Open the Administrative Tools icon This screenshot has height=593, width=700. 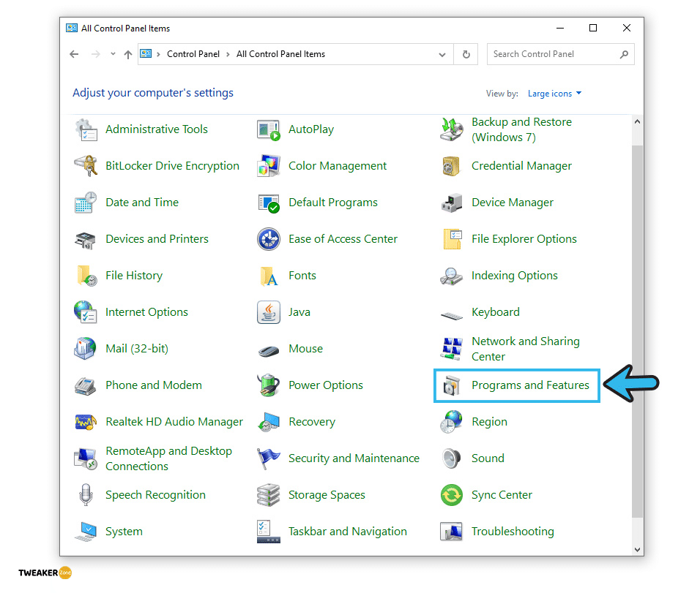[86, 129]
